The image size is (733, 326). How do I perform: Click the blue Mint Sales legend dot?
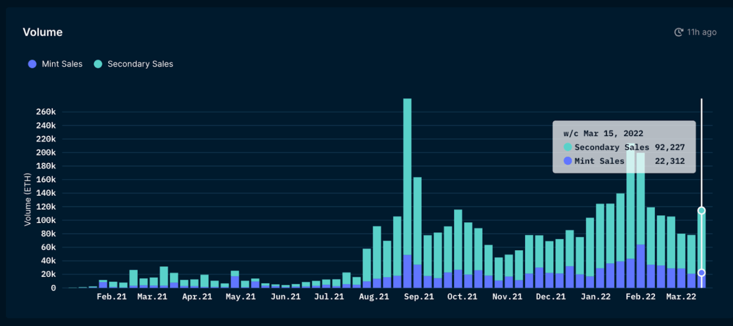coord(32,64)
